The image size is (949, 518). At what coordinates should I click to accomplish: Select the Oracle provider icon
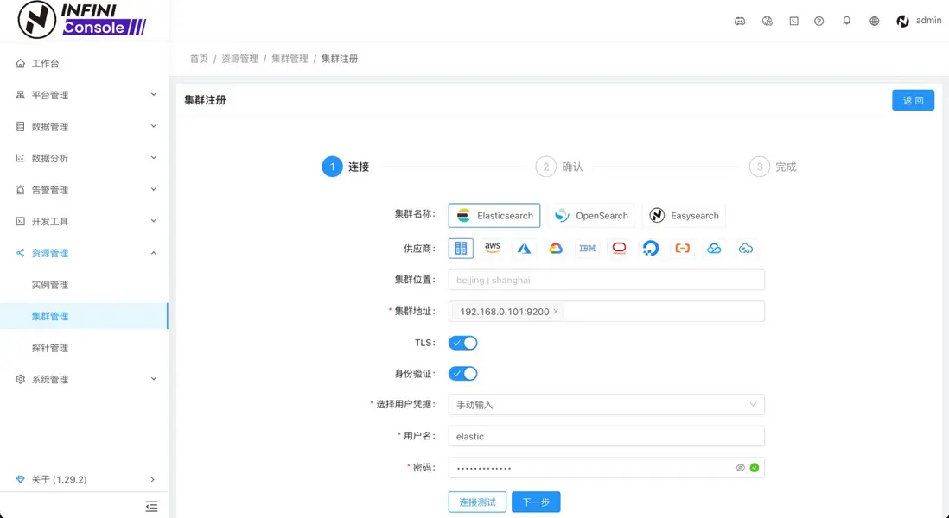coord(619,249)
